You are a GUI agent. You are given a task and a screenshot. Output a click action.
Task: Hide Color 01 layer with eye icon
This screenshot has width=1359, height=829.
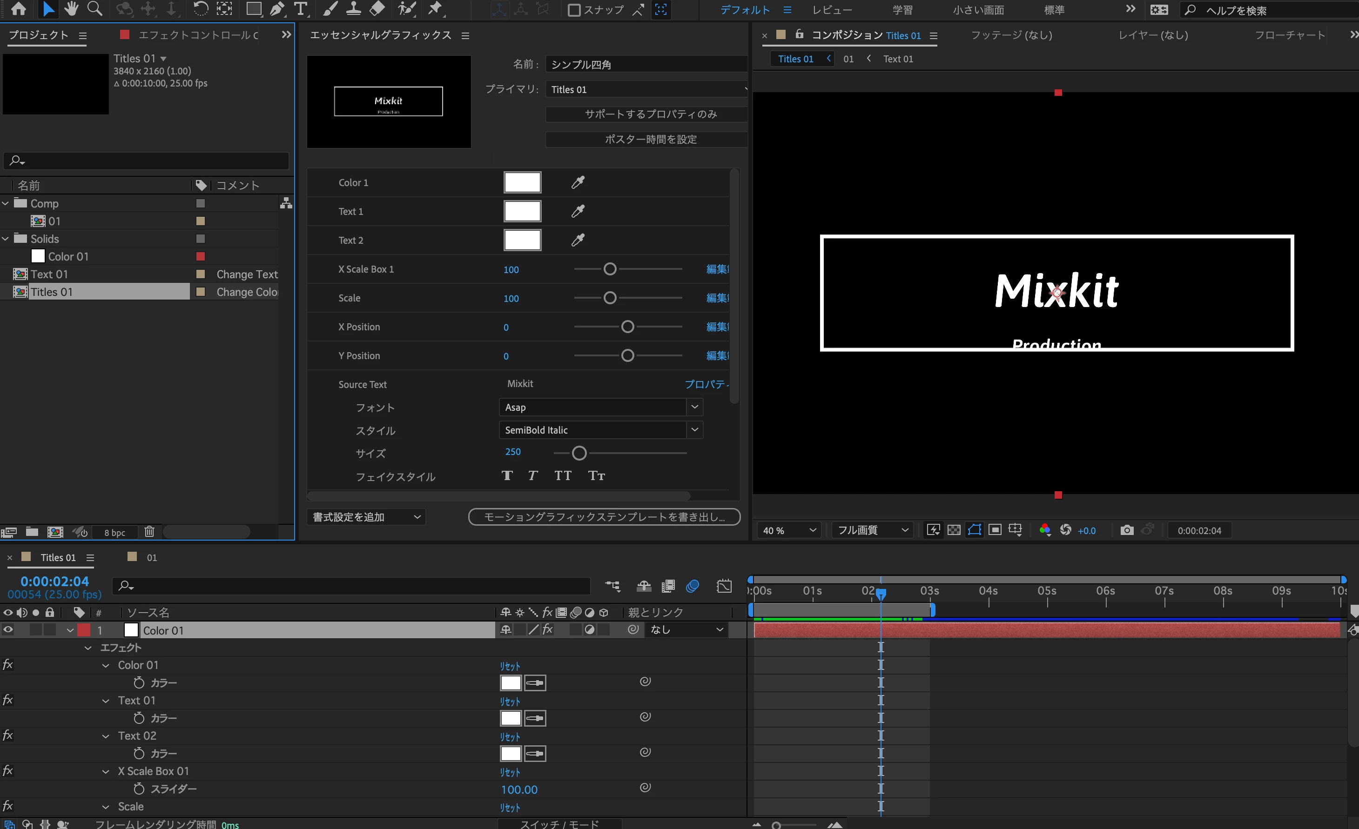(8, 629)
